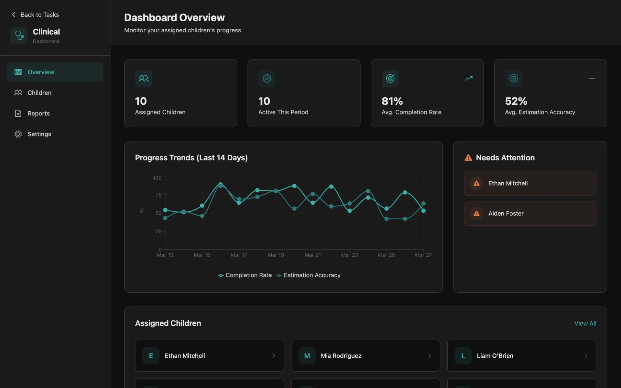The height and width of the screenshot is (388, 621).
Task: Open Mia Rodriguez card chevron
Action: point(430,356)
